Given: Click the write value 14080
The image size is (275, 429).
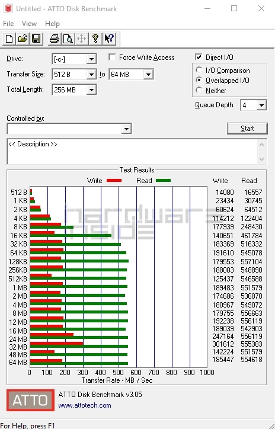Looking at the screenshot, I should click(x=225, y=193).
